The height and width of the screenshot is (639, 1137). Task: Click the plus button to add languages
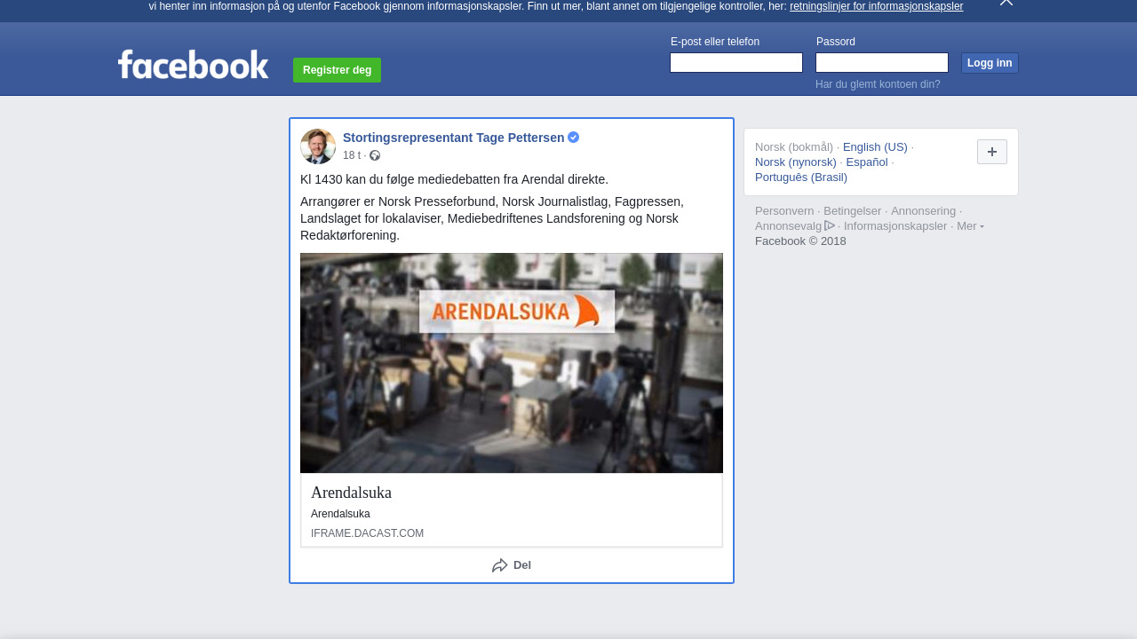pos(992,152)
